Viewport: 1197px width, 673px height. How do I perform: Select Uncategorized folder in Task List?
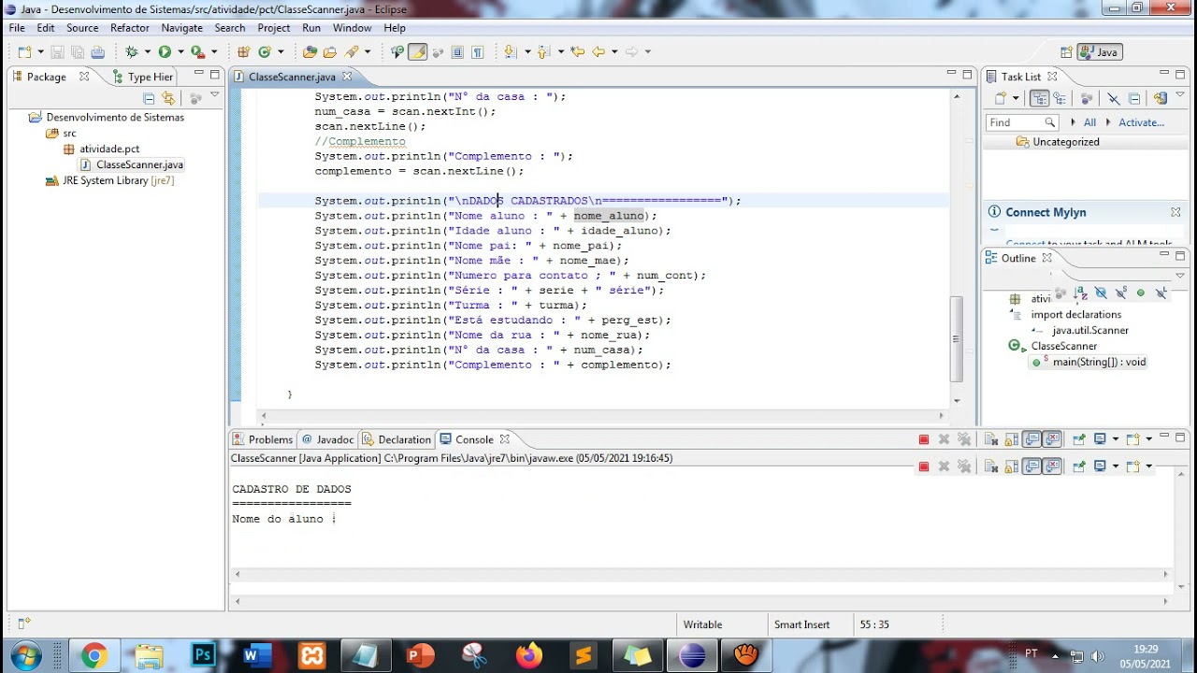[1058, 142]
